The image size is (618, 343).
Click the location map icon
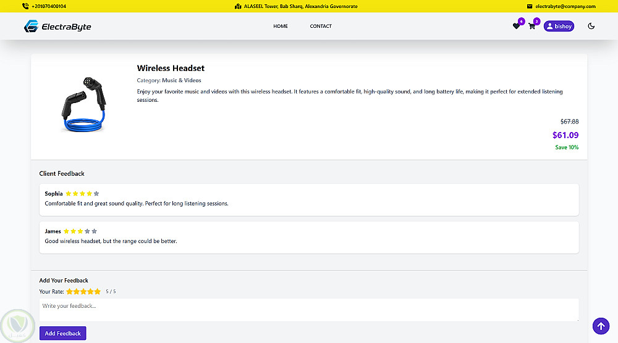tap(238, 6)
